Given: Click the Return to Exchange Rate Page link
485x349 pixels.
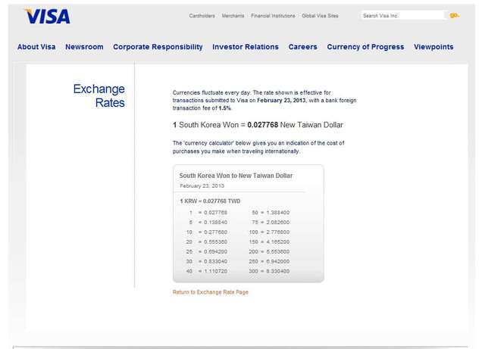Looking at the screenshot, I should [211, 292].
